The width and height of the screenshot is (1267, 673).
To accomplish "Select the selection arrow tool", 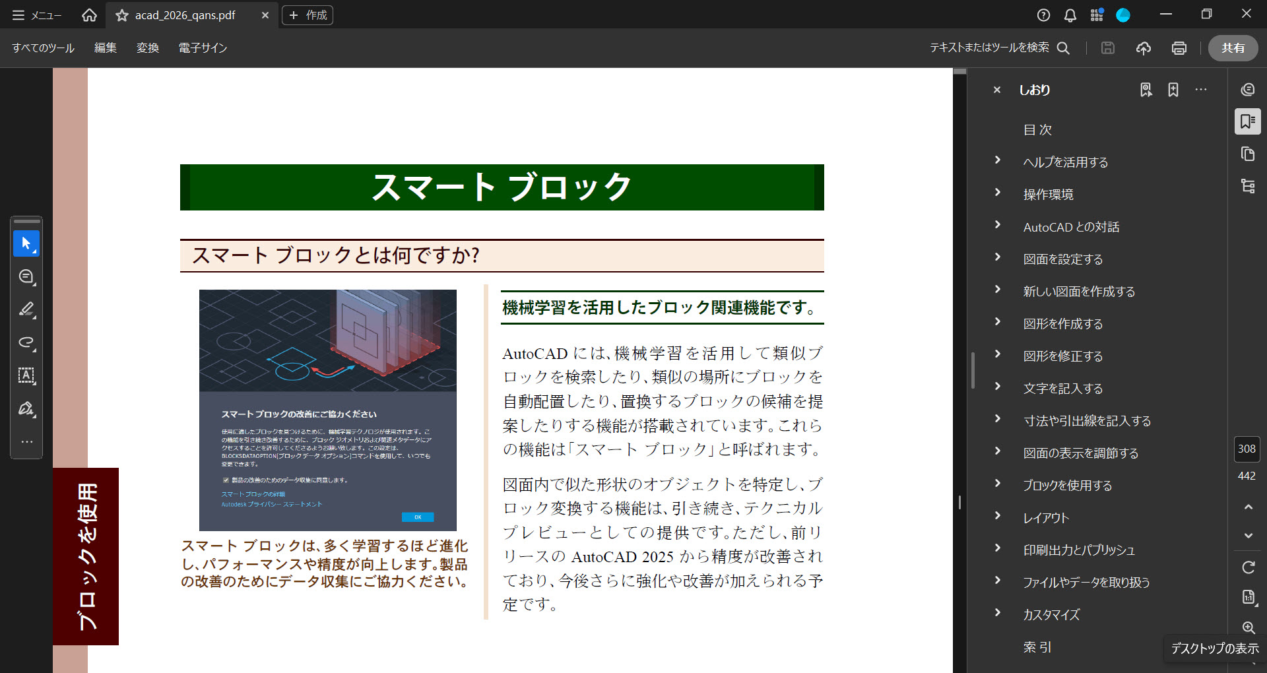I will coord(26,243).
